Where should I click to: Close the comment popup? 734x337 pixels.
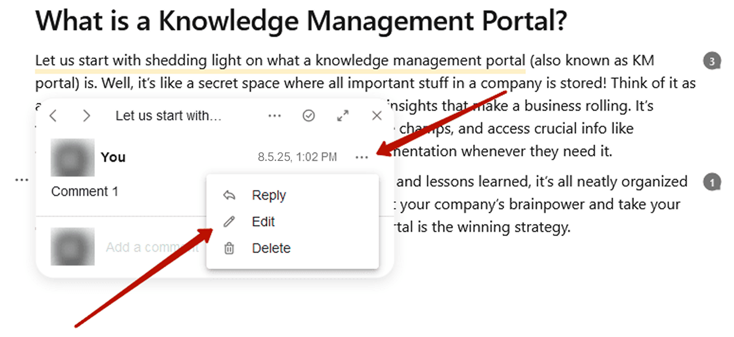[x=377, y=116]
